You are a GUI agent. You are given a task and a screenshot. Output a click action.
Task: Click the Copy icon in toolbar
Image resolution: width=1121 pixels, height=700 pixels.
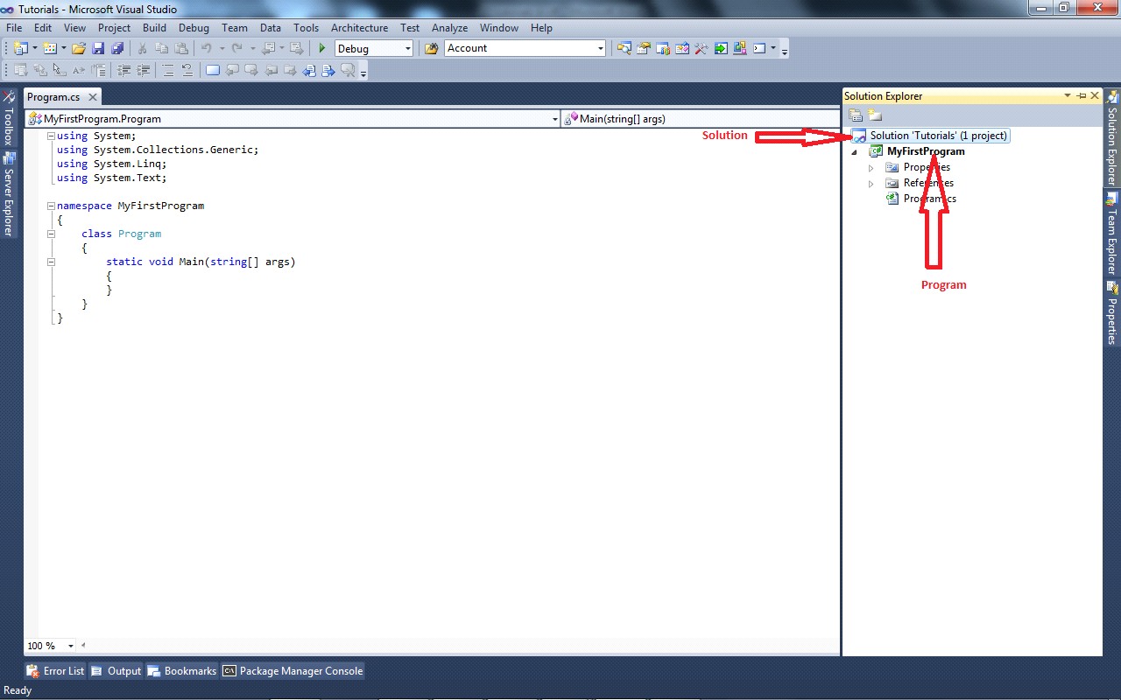pos(162,48)
